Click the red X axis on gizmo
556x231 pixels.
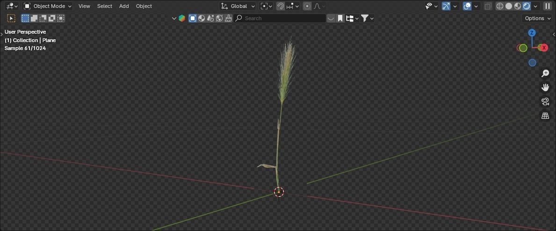coord(544,48)
